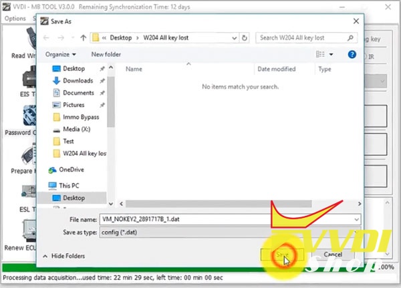This screenshot has height=288, width=401.
Task: Click the Back arrow in Save As dialog
Action: click(46, 38)
